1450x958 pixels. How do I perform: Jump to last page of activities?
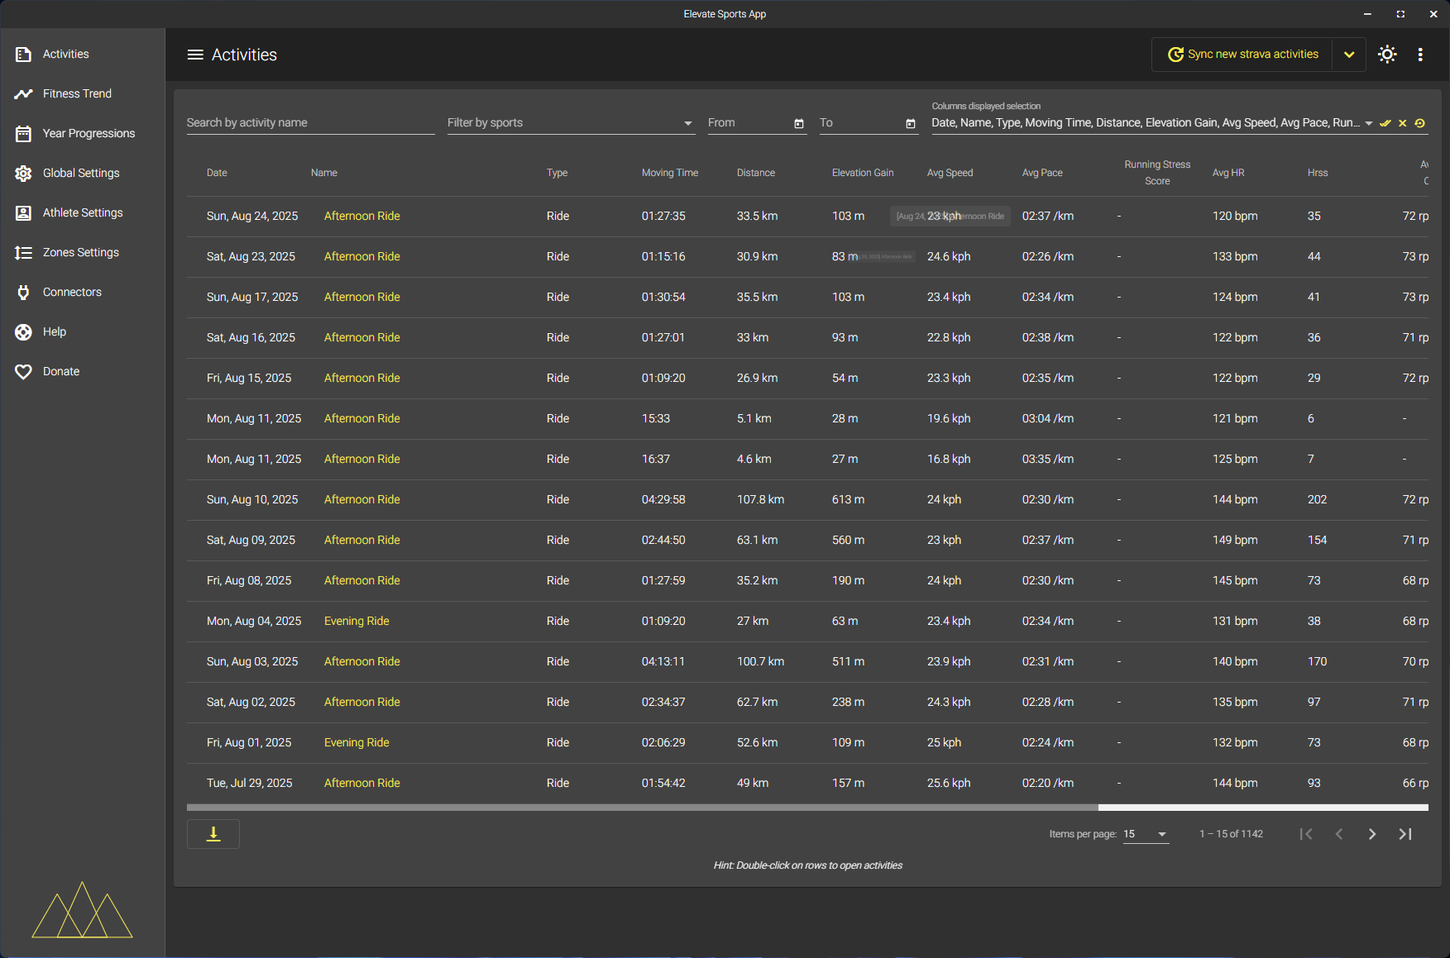coord(1405,834)
